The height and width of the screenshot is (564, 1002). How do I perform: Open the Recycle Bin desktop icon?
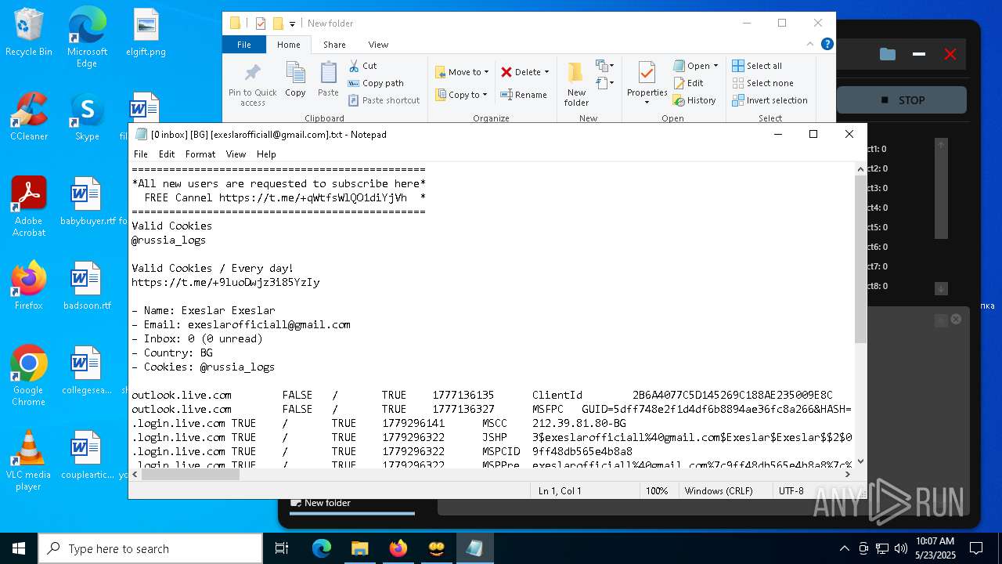coord(28,33)
